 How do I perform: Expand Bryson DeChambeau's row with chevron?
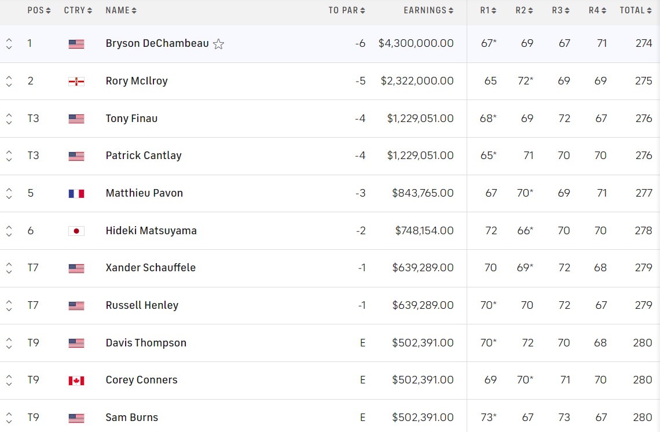pos(9,43)
